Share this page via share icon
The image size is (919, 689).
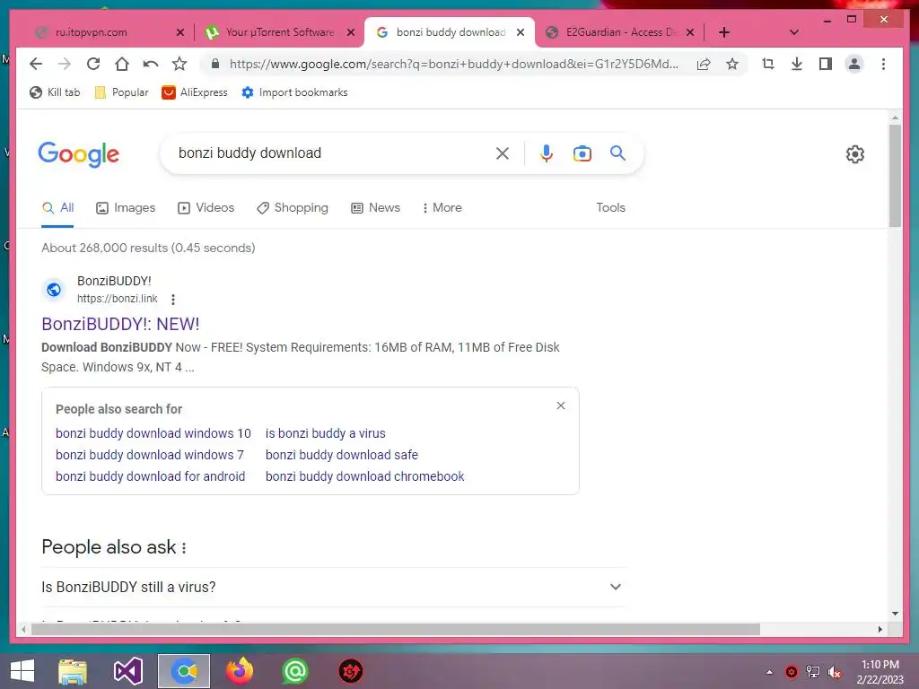tap(704, 64)
